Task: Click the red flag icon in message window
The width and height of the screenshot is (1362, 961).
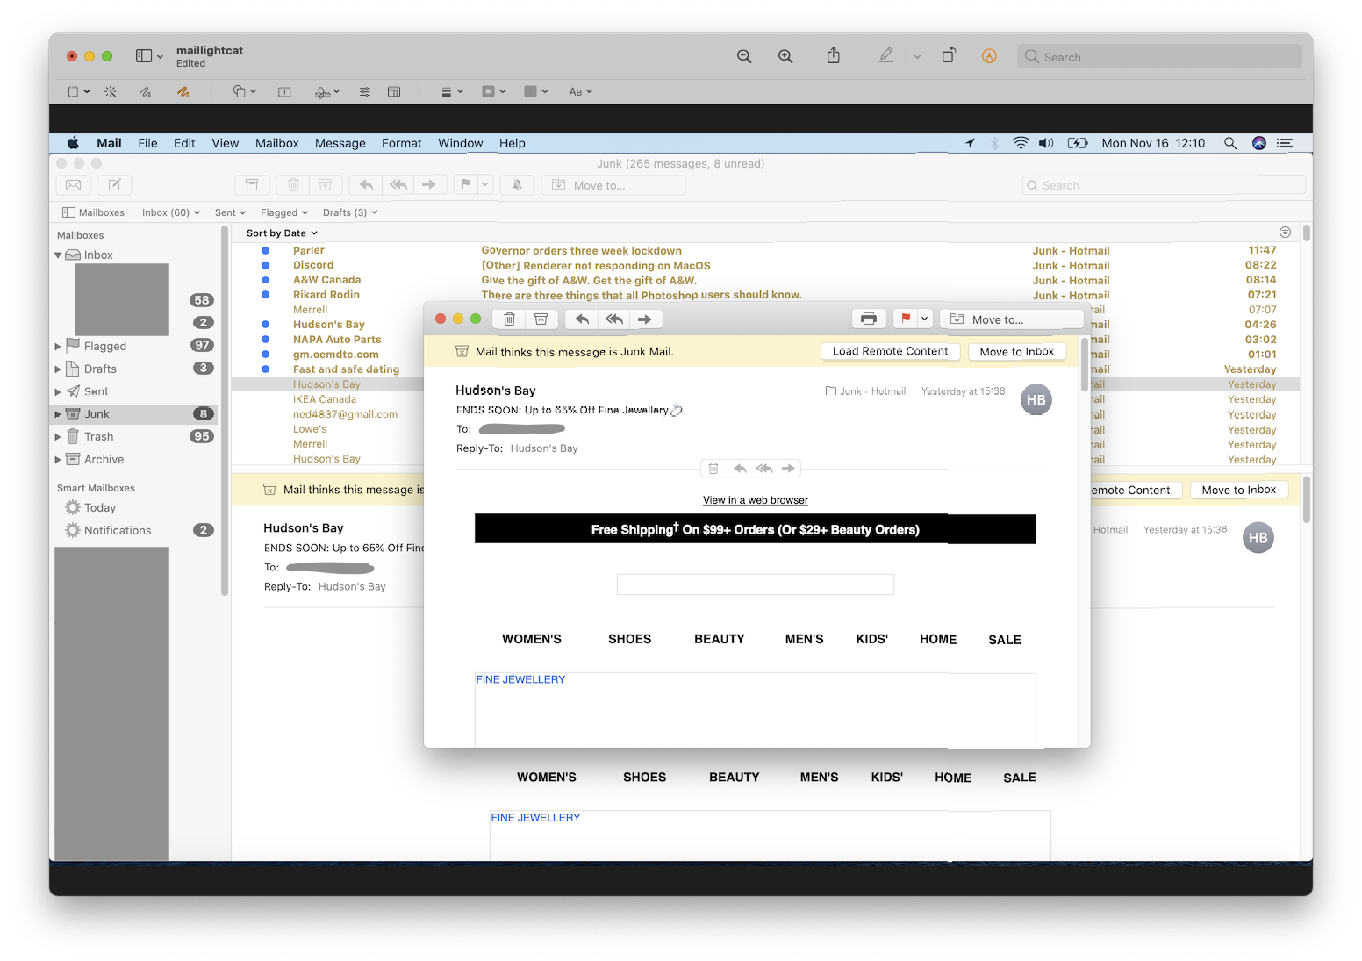Action: click(x=906, y=319)
